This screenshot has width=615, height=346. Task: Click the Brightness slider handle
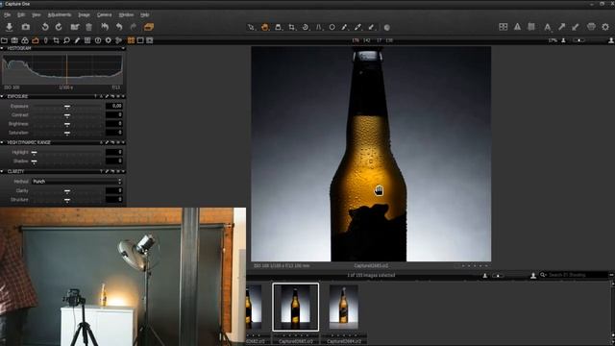pos(67,124)
